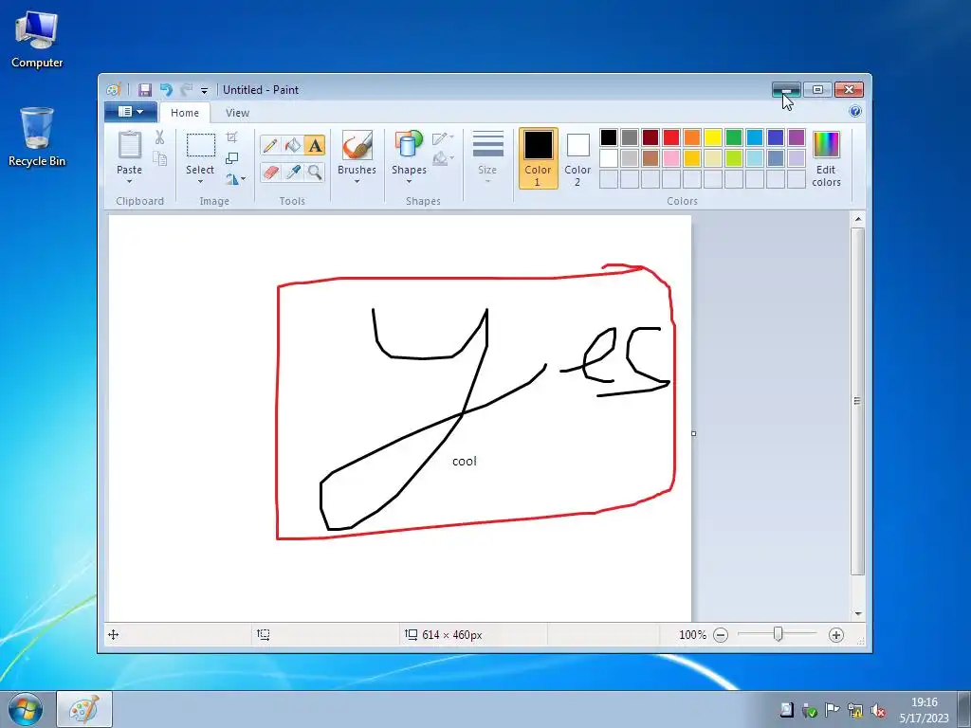Open Paint Help question mark icon
Viewport: 971px width, 728px height.
pos(855,112)
